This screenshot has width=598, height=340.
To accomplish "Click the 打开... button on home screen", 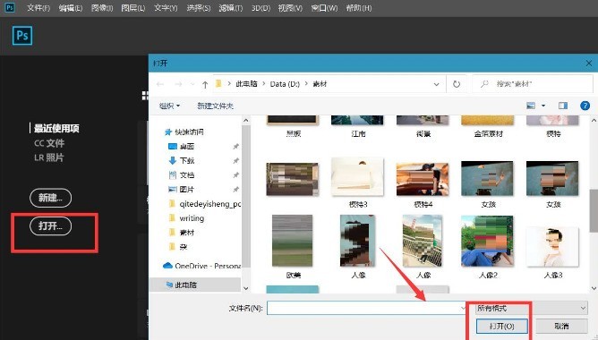I will [50, 226].
